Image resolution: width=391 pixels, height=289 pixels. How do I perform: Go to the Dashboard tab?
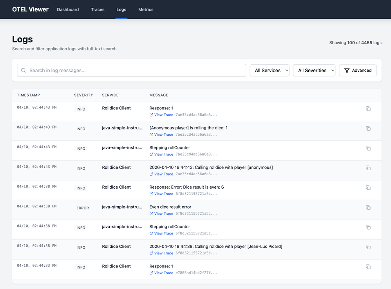[x=68, y=9]
